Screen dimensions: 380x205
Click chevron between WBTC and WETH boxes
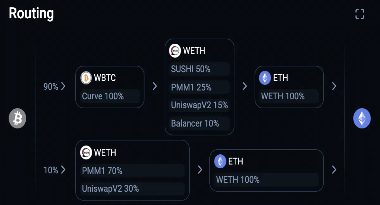click(x=155, y=86)
